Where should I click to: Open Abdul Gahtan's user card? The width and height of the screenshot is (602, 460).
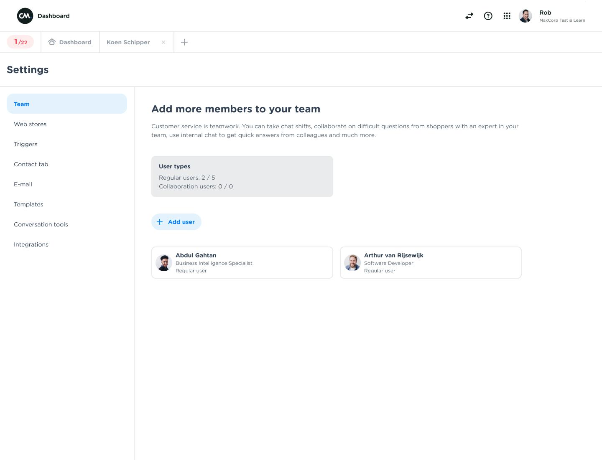[242, 262]
